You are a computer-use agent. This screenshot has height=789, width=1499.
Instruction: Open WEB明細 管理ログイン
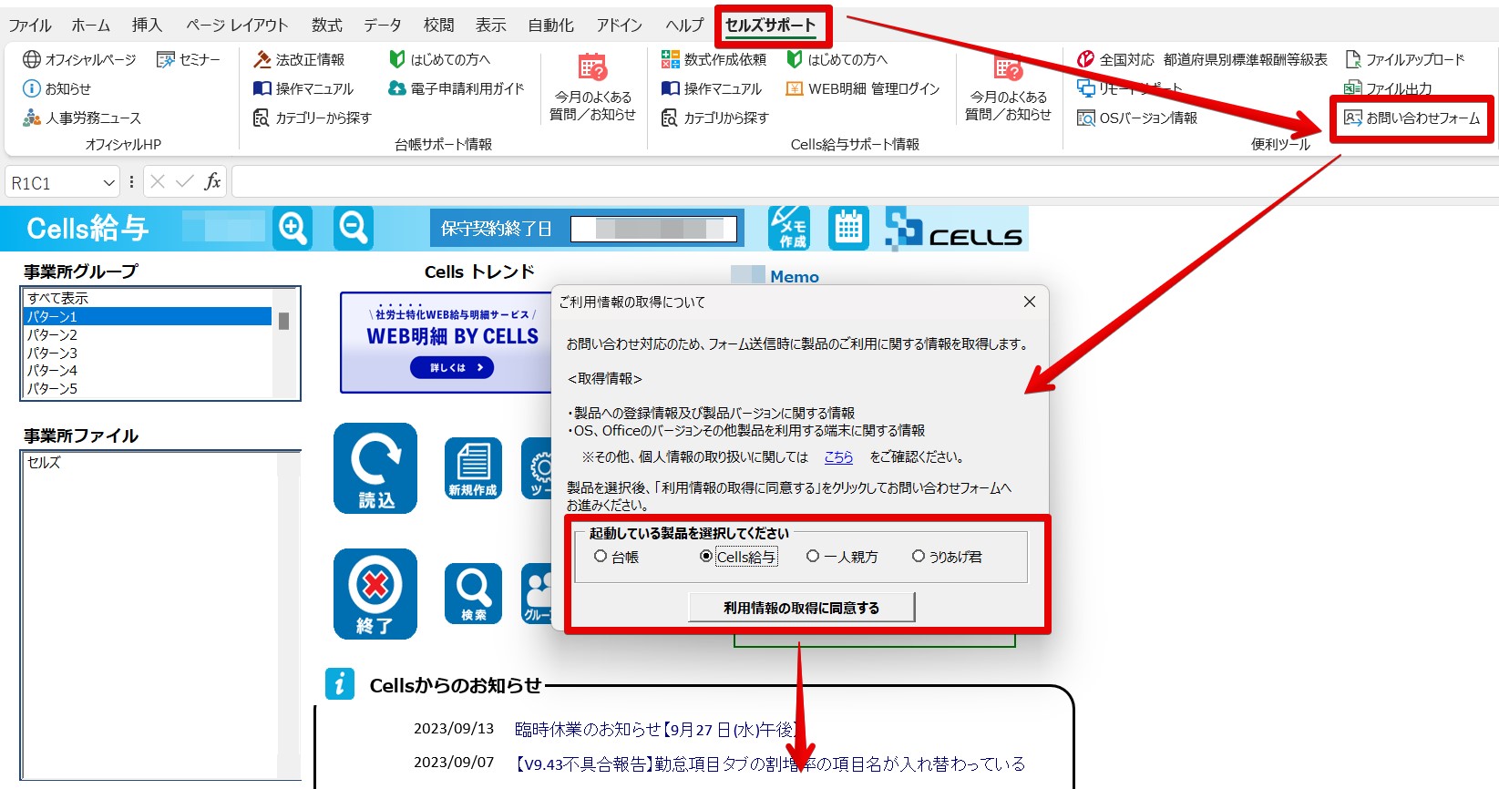(862, 88)
